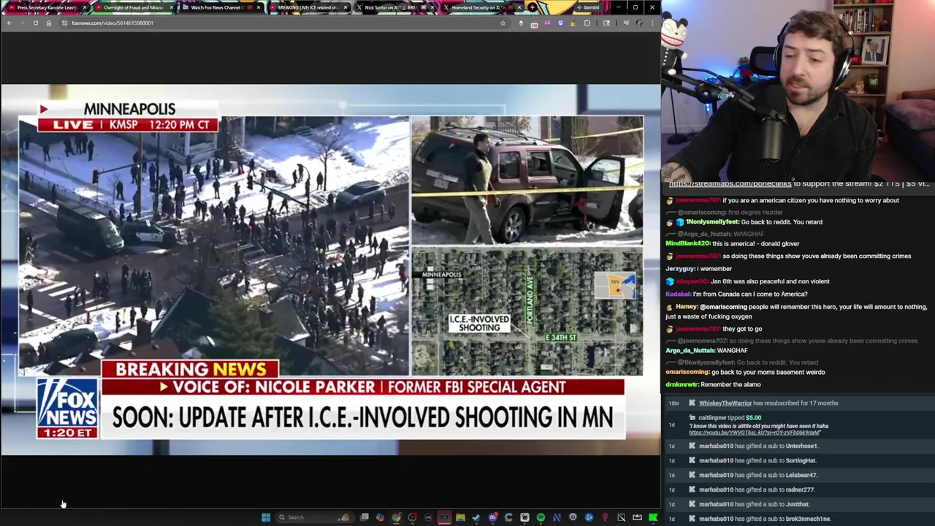Open the calendar-badge extension icon
Screen dimensions: 935x526
[534, 24]
